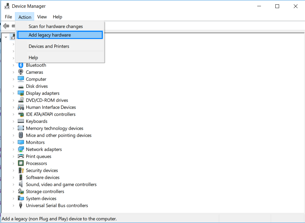Click the System devices folder icon
The width and height of the screenshot is (305, 223).
(x=21, y=198)
